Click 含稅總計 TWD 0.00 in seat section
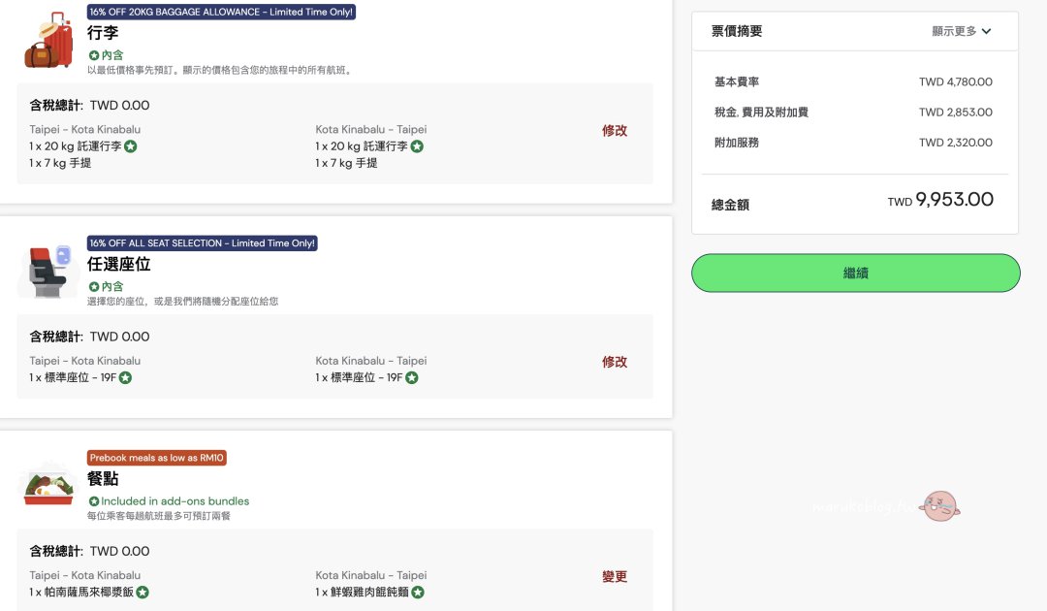The image size is (1047, 611). (x=89, y=337)
